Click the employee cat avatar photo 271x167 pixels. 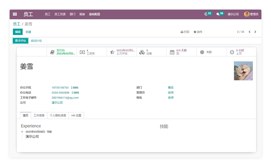pos(243,71)
